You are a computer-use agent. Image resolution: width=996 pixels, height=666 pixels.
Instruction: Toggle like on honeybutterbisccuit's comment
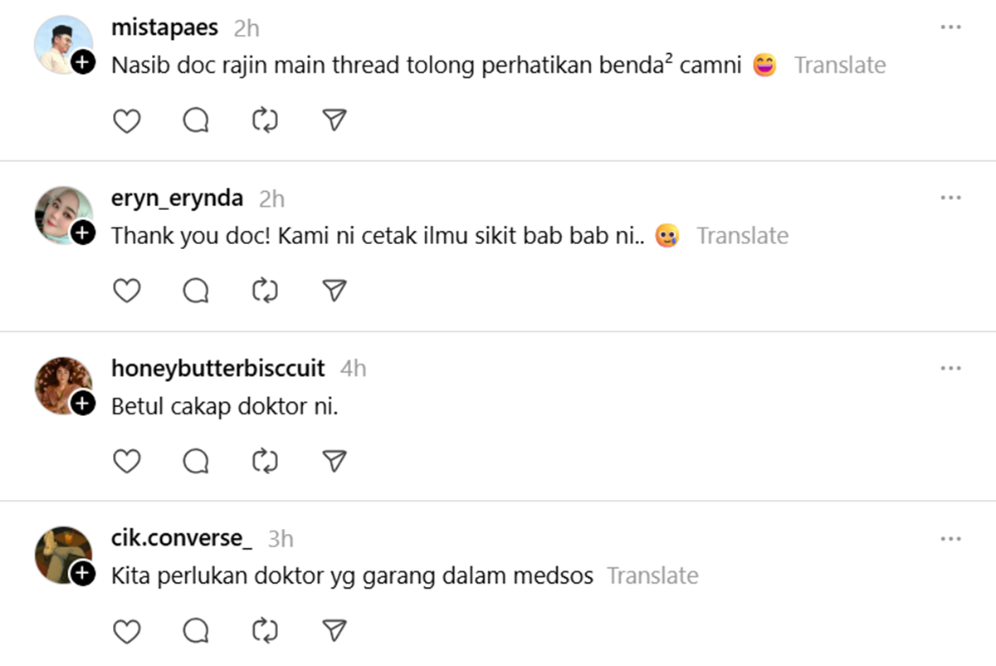click(126, 461)
